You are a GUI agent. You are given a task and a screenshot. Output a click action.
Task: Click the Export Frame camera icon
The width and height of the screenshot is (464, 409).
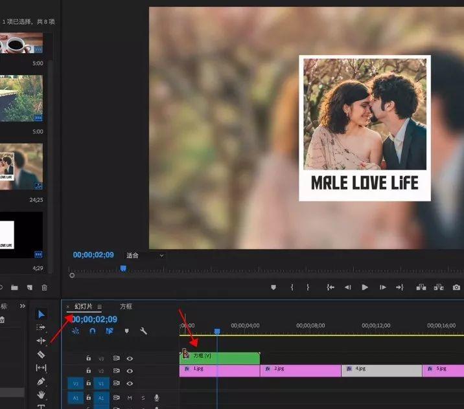[457, 287]
